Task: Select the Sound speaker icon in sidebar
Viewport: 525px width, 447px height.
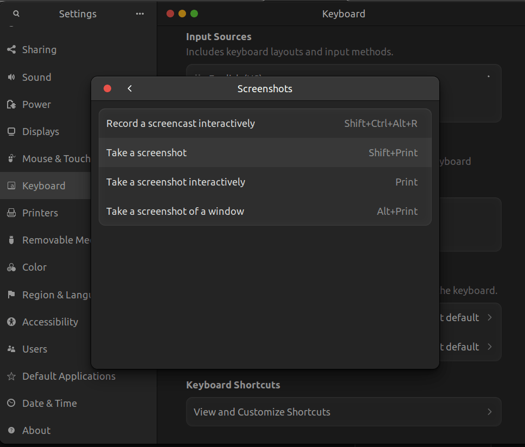Action: (x=11, y=77)
